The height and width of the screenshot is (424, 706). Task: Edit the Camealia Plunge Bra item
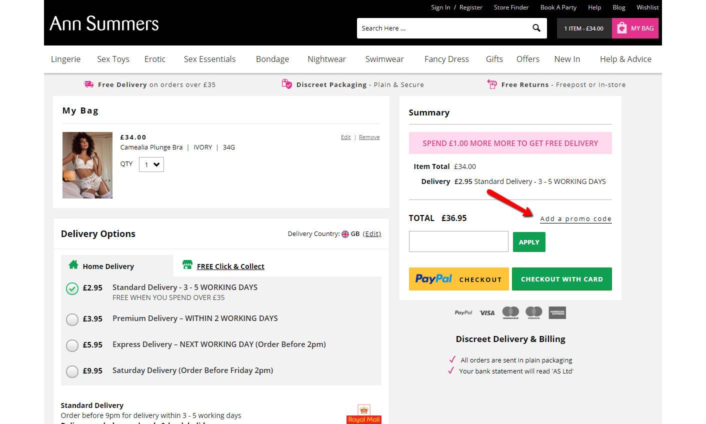(345, 137)
